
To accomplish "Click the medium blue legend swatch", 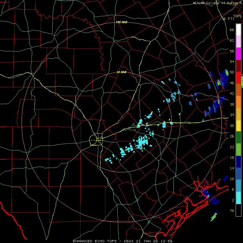I will click(x=238, y=174).
